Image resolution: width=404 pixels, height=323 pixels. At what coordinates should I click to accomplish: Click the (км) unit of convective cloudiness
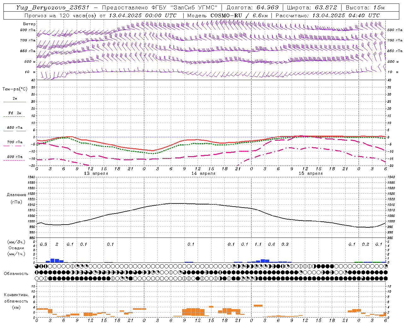(x=16, y=307)
